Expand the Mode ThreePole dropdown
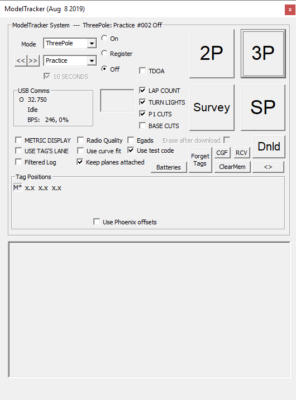This screenshot has width=296, height=400. pos(92,44)
